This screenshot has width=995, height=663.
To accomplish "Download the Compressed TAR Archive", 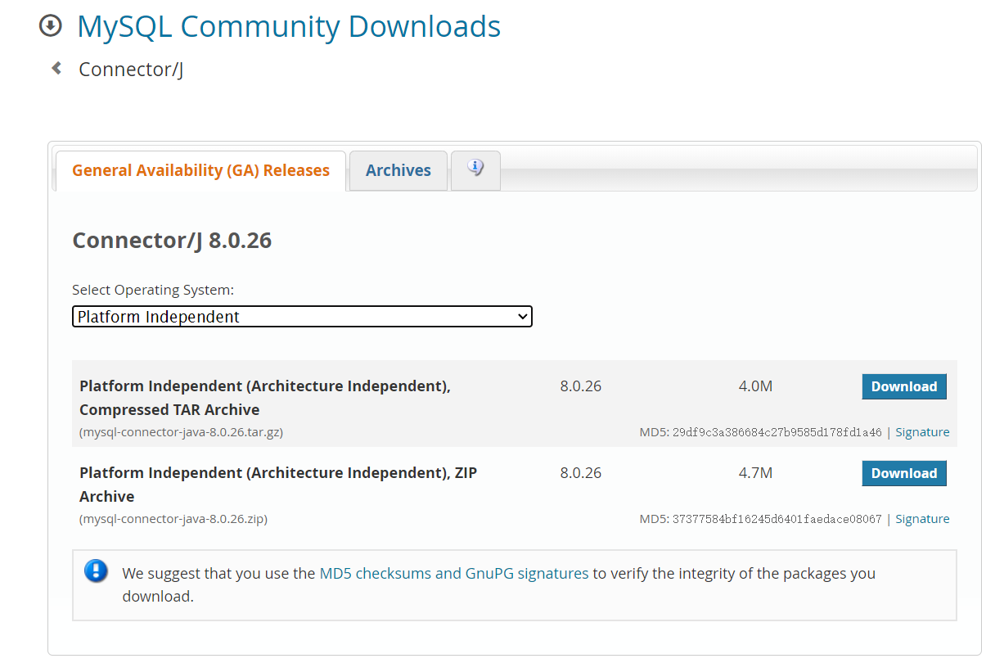I will pos(904,386).
